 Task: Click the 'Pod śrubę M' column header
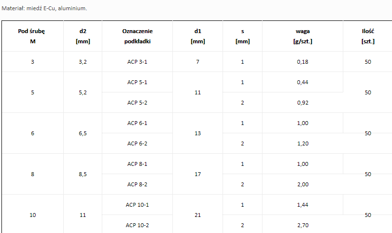click(33, 36)
